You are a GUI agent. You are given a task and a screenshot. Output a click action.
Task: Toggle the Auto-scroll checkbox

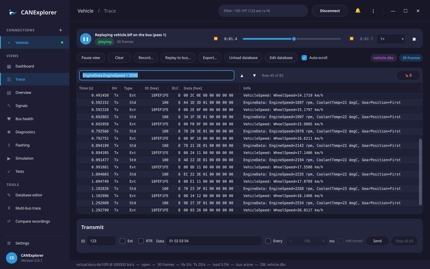pos(304,58)
